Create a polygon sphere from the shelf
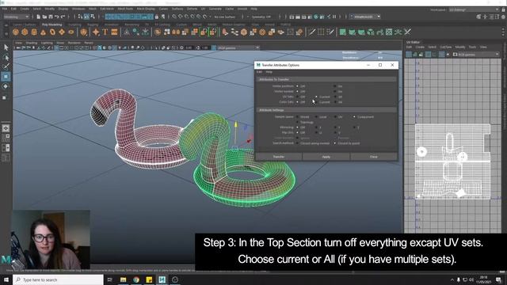Screen dimensions: 507x285 (16, 32)
